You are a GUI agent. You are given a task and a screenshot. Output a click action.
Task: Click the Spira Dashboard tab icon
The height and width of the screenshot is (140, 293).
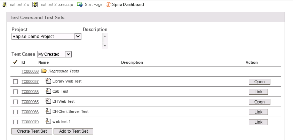[109, 5]
